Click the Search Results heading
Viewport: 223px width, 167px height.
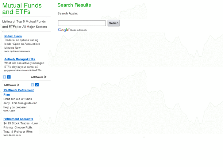pos(74,5)
